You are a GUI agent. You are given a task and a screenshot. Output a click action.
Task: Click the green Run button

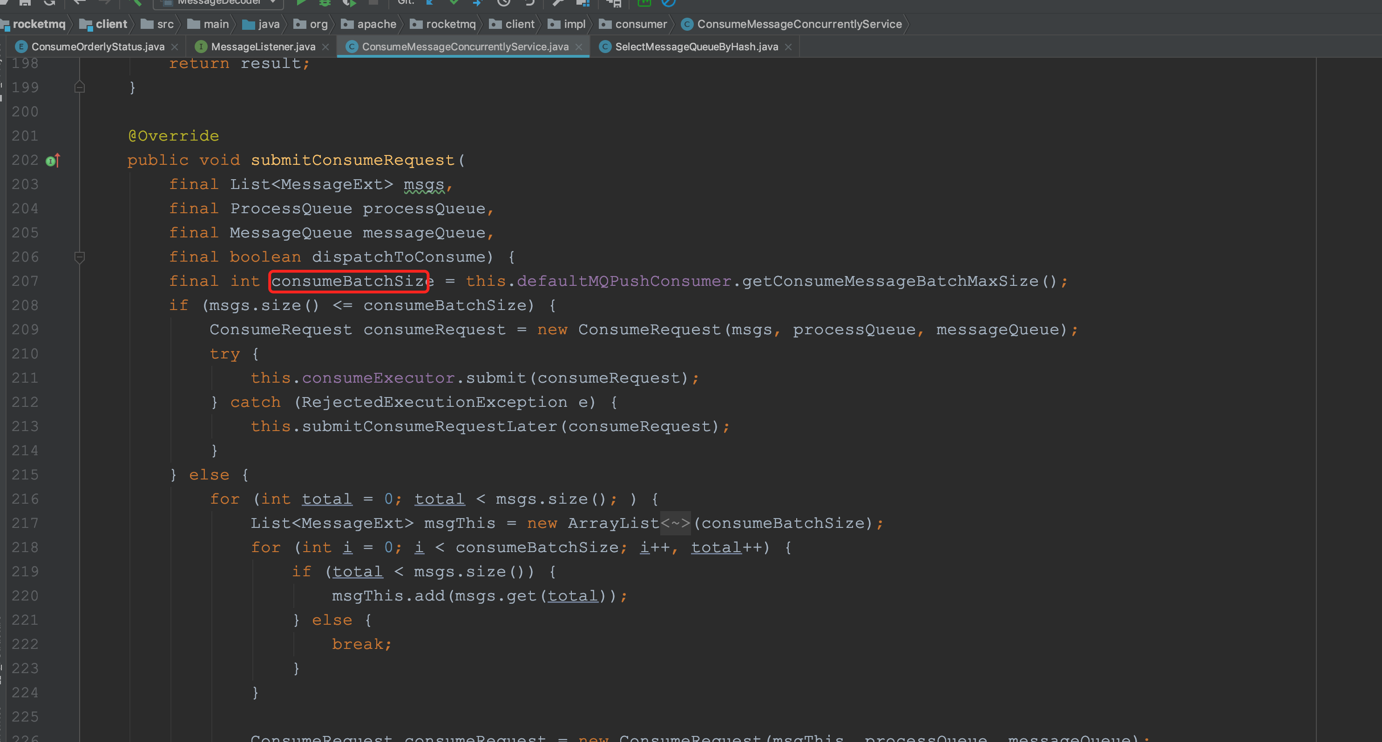coord(301,3)
